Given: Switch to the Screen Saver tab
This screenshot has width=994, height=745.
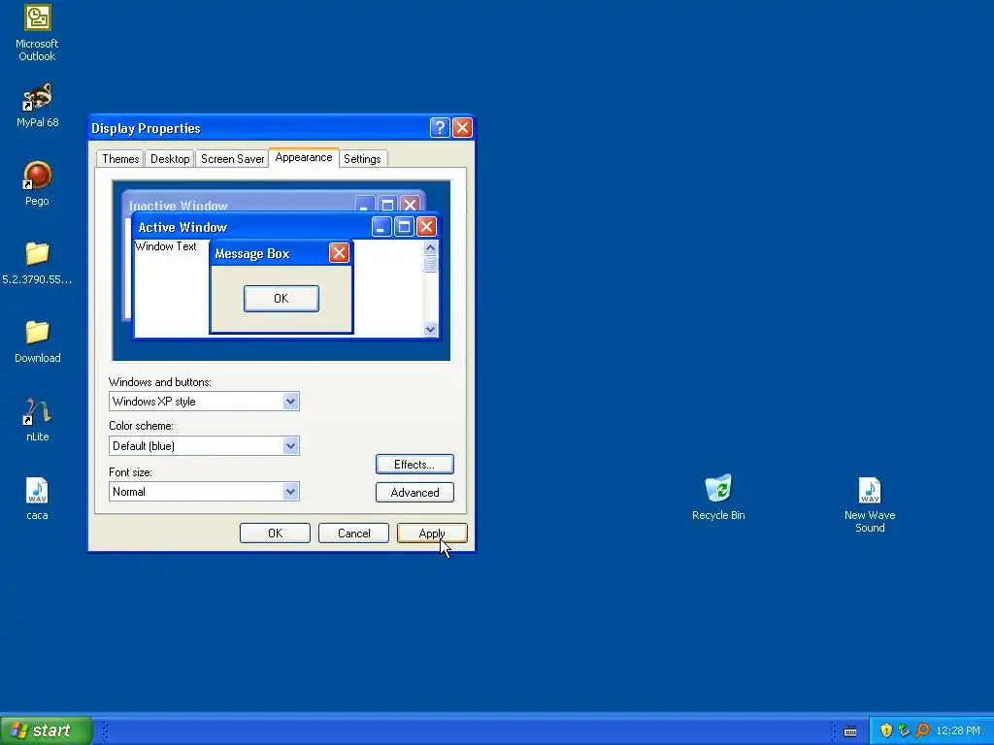Looking at the screenshot, I should pos(232,159).
